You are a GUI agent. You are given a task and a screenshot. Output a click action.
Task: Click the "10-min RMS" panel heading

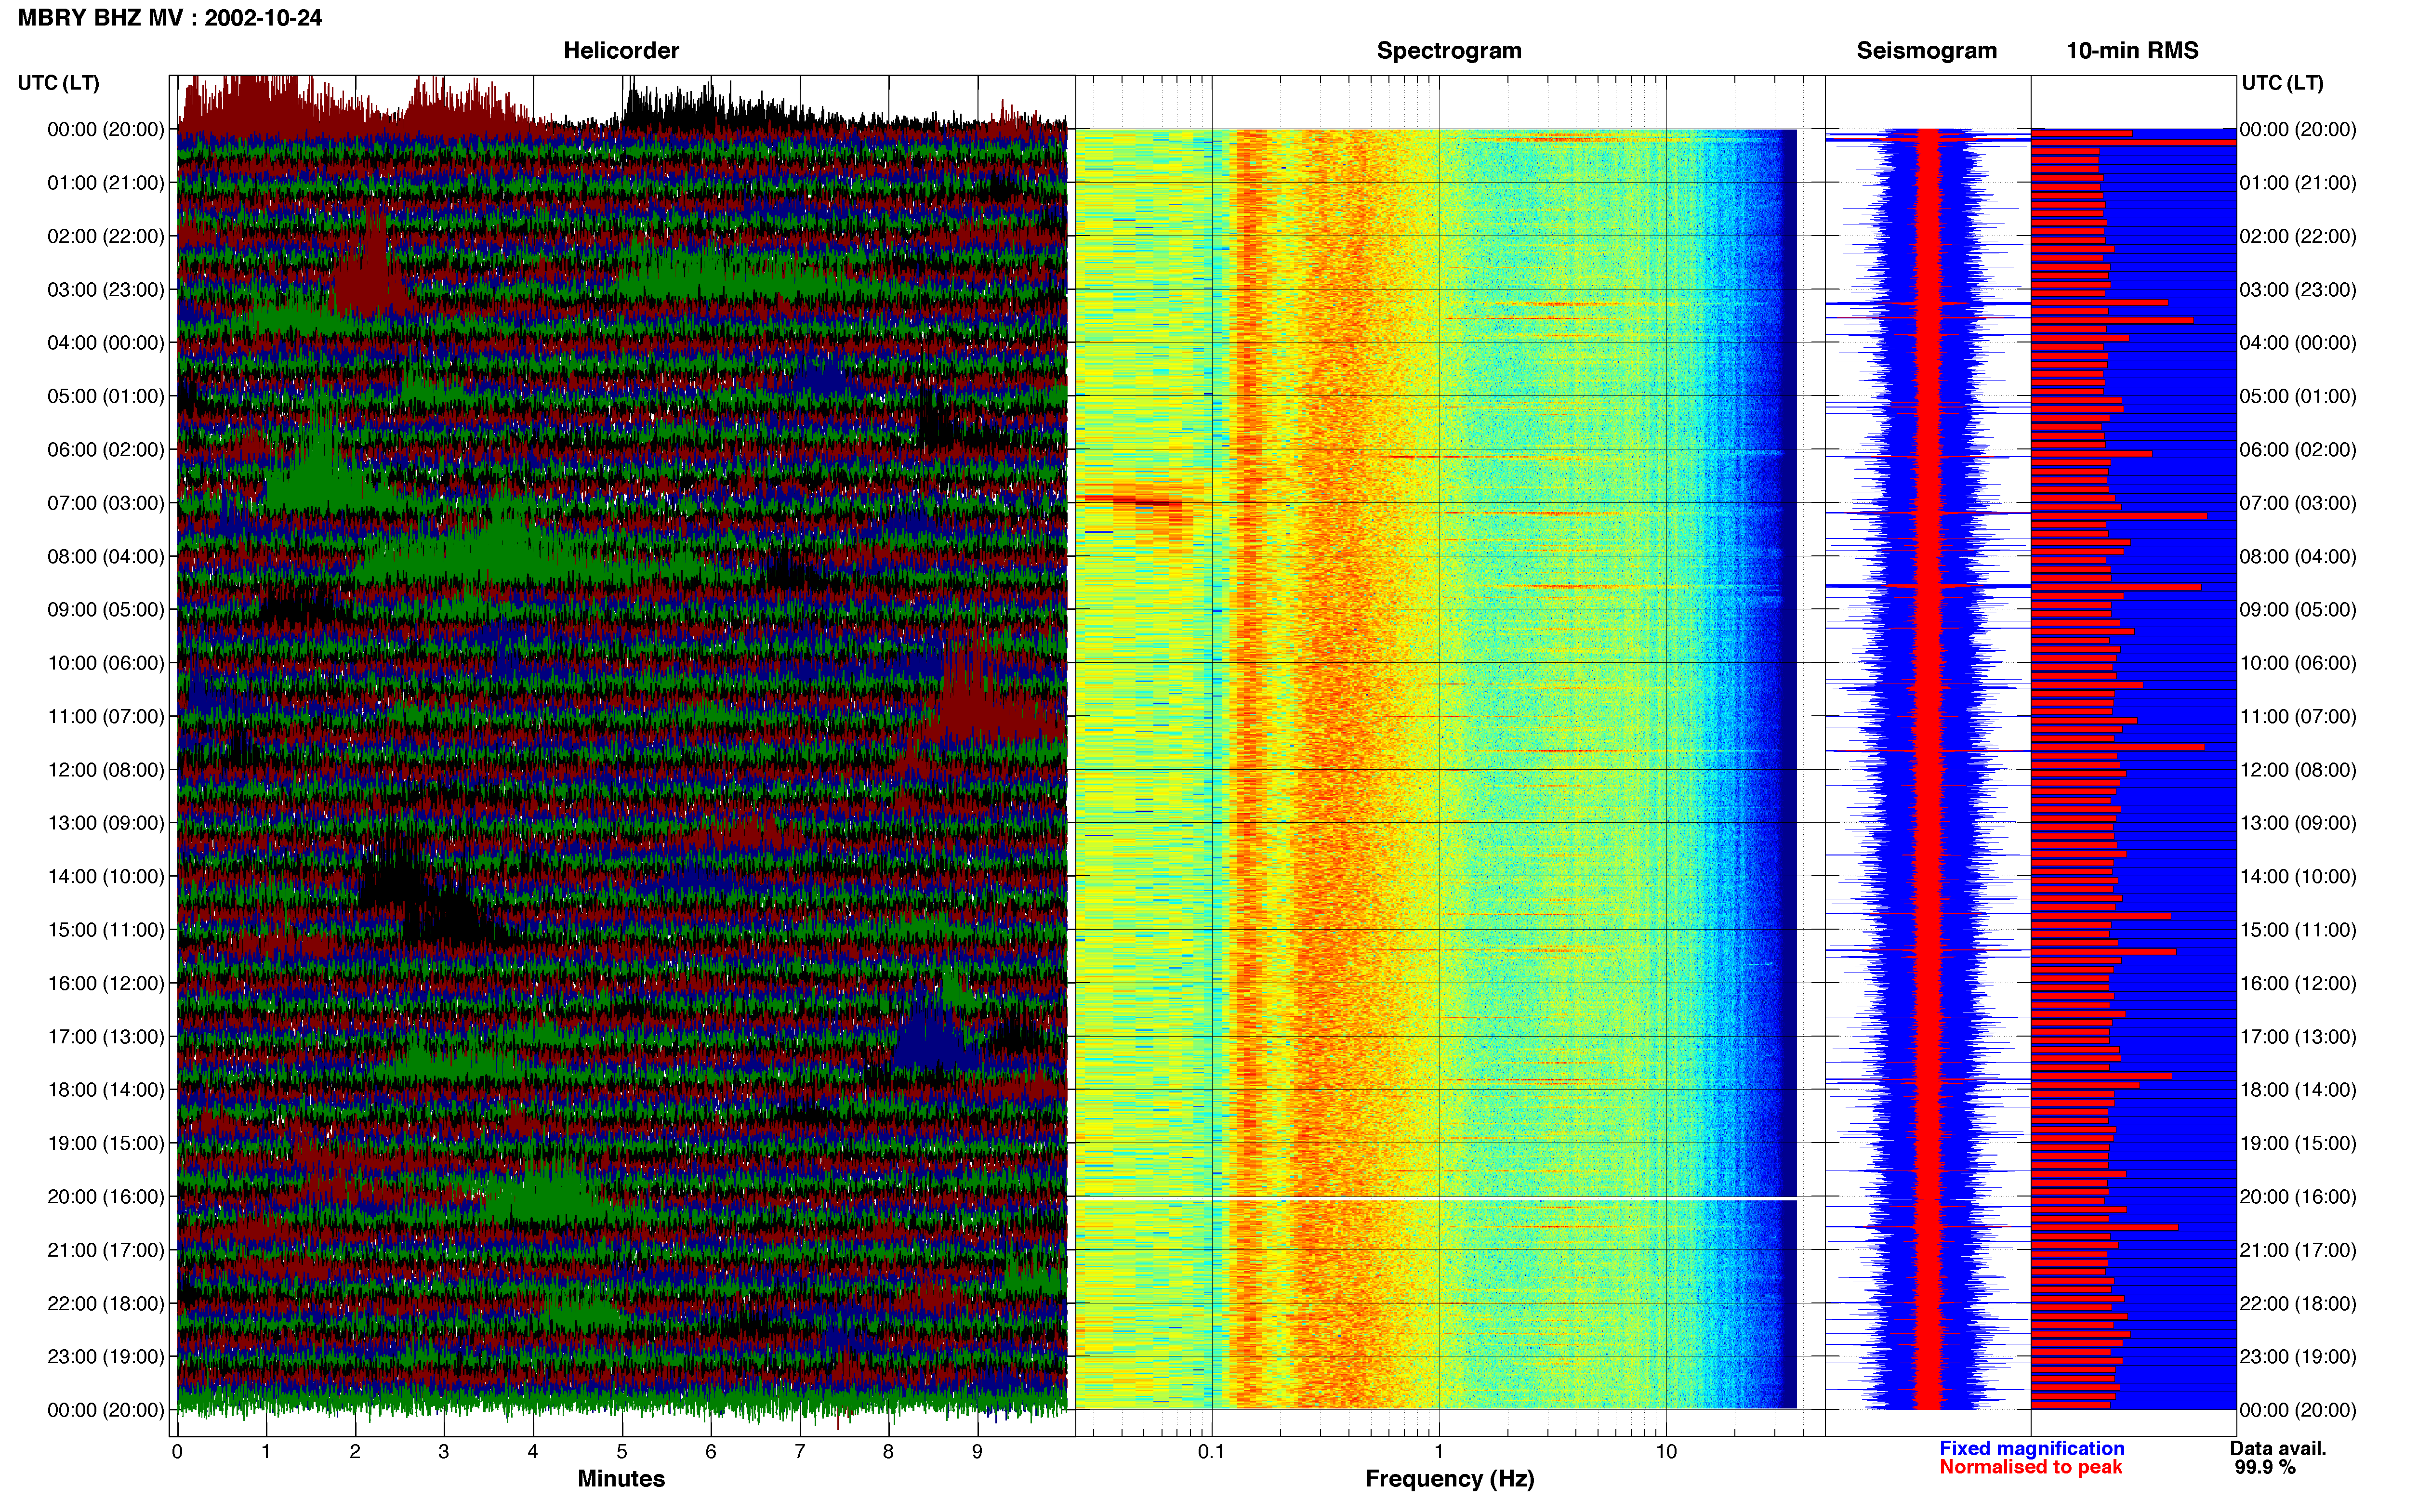point(2132,50)
